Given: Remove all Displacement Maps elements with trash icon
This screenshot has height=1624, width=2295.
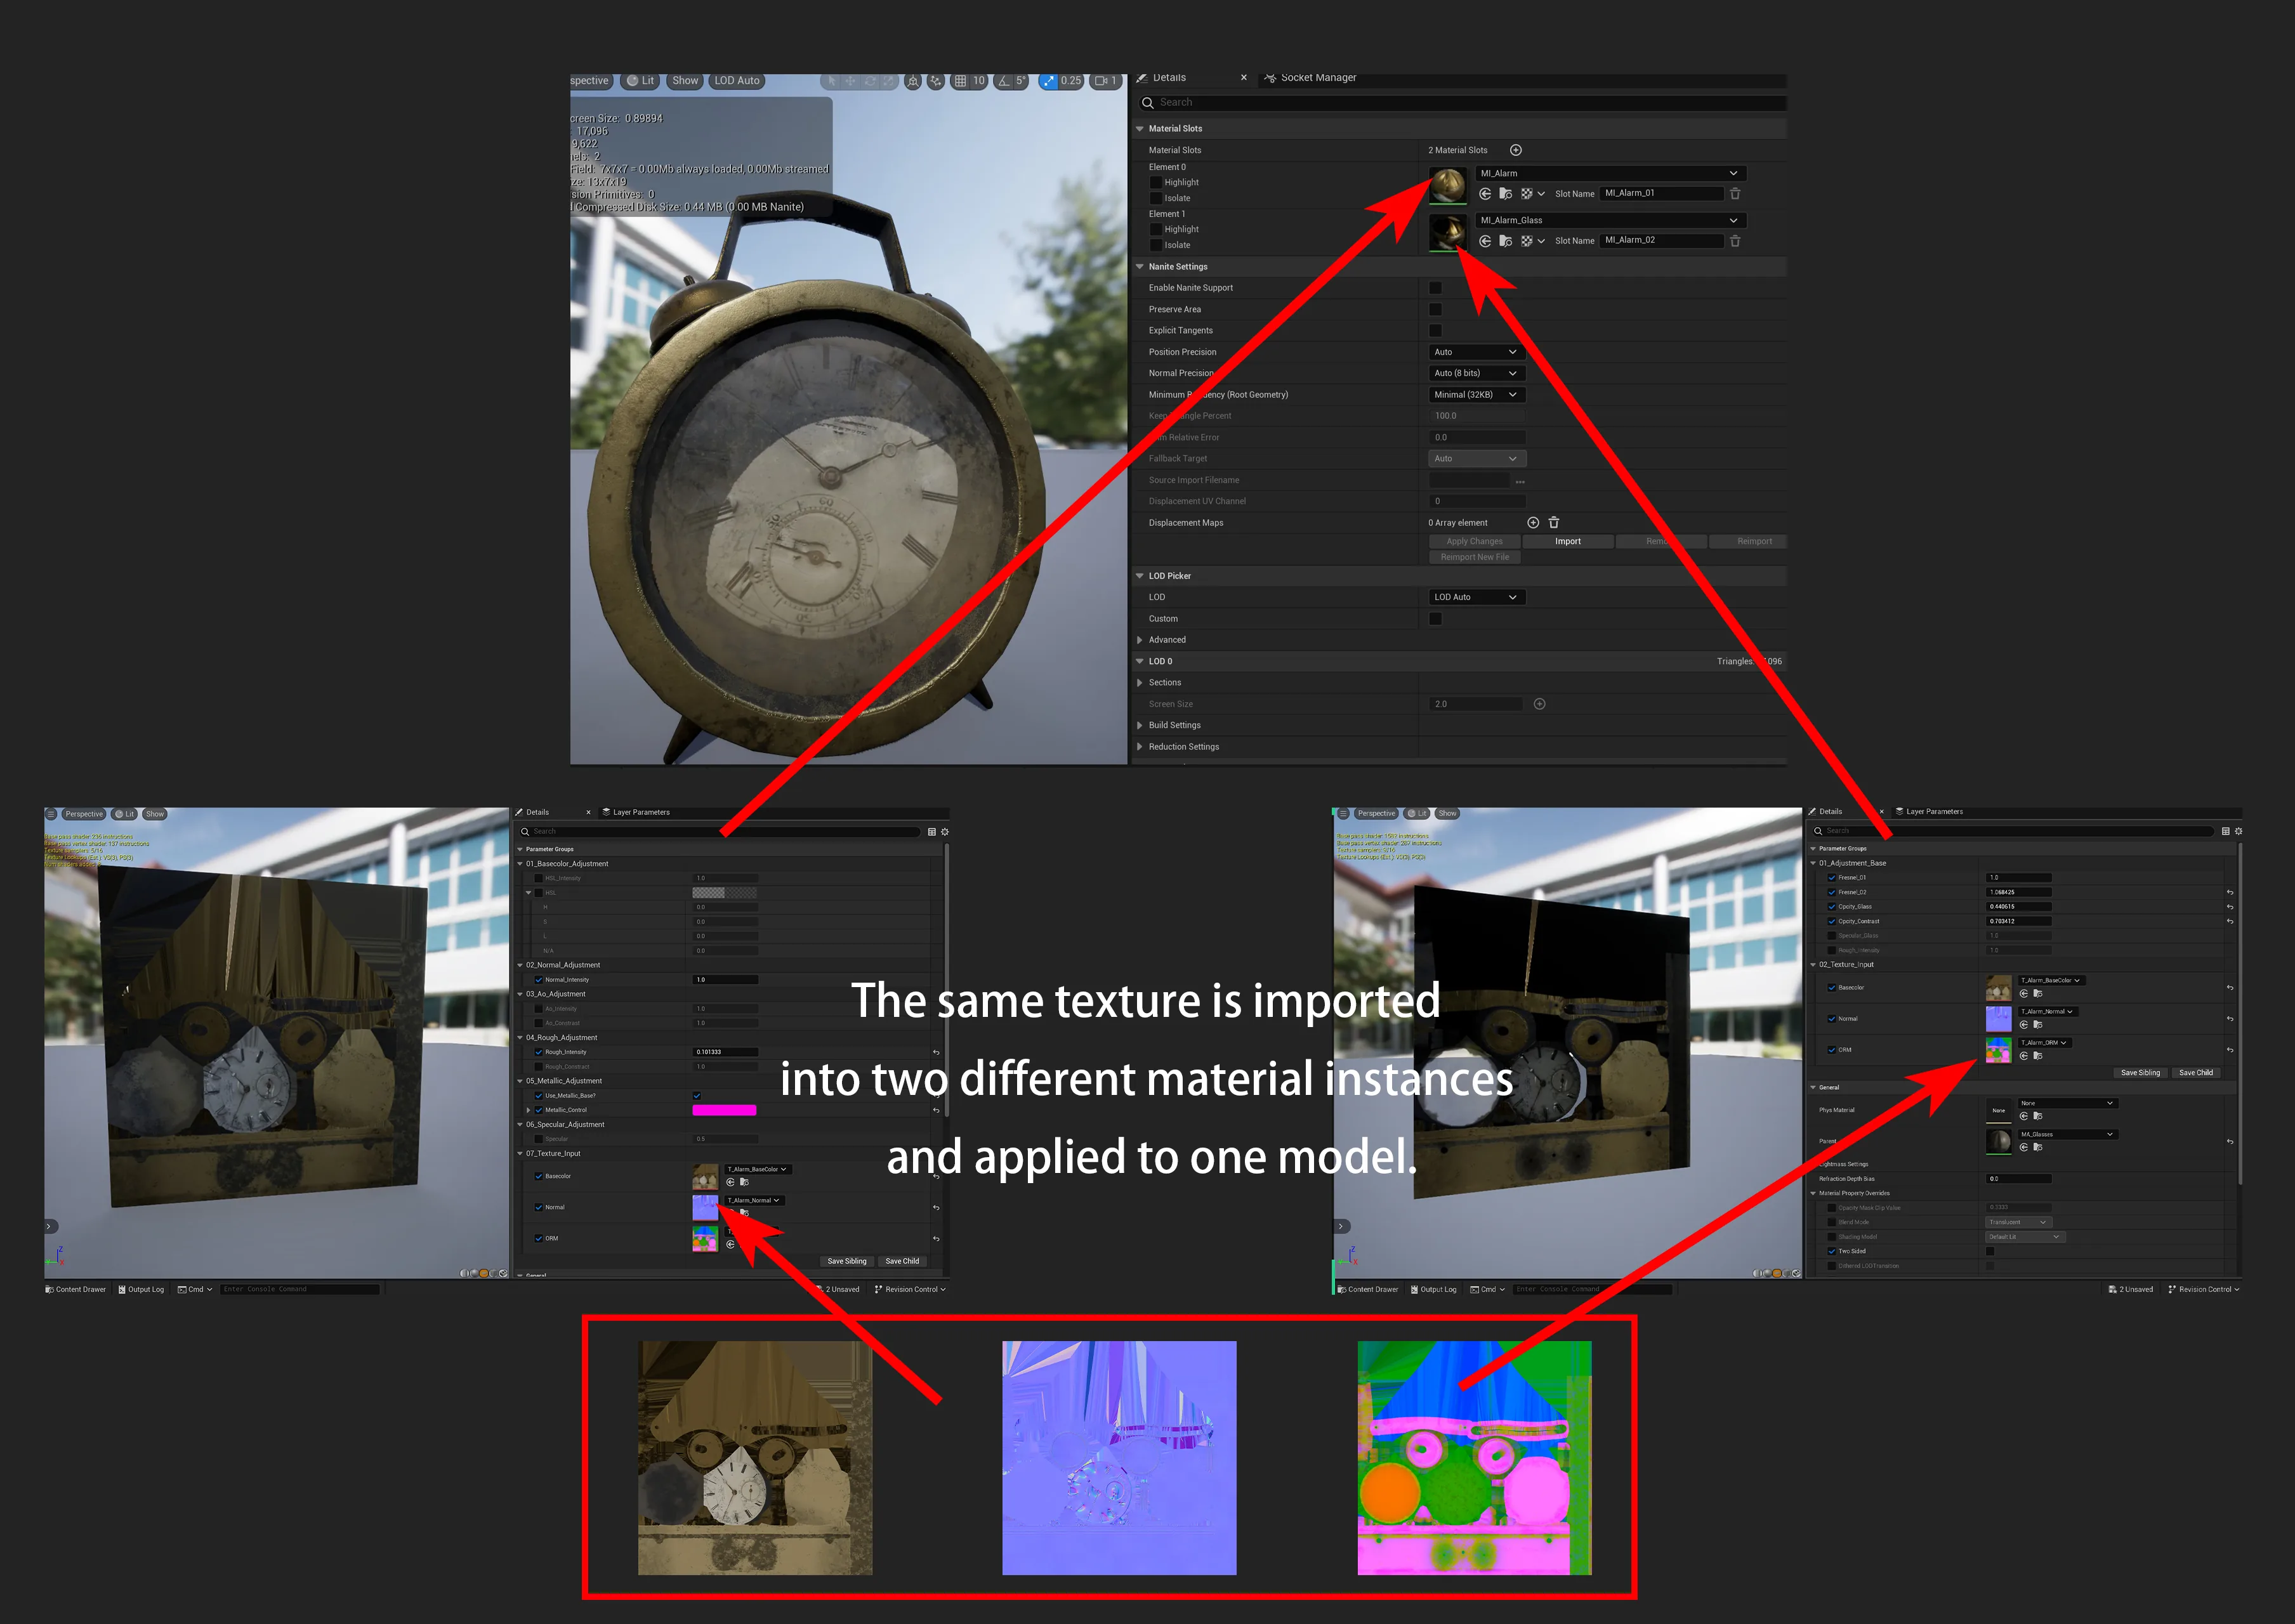Looking at the screenshot, I should point(1554,523).
